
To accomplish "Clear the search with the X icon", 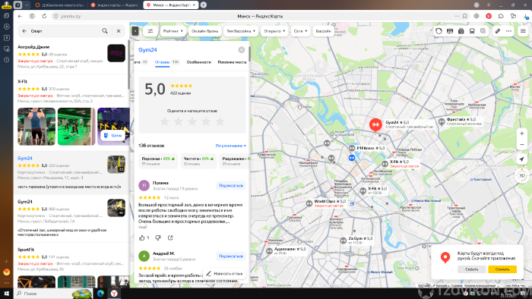I will click(x=119, y=31).
